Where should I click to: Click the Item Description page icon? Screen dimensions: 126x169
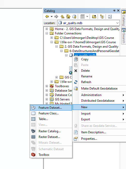tap(76, 132)
